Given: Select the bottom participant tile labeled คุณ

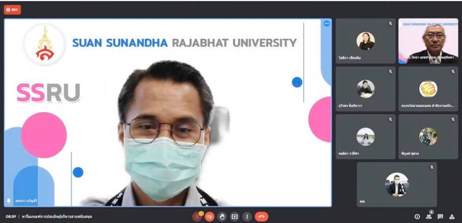Looking at the screenshot, I should click(397, 184).
